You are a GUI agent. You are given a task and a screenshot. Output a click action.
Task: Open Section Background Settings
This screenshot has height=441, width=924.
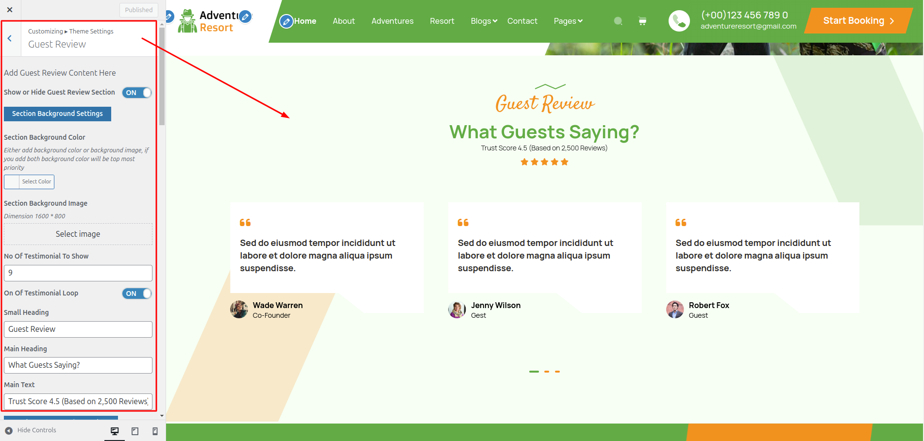point(57,114)
